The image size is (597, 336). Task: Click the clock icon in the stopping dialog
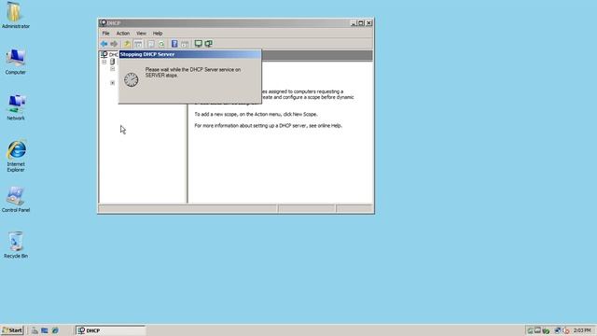point(131,79)
